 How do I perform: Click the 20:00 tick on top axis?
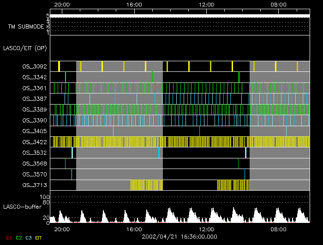click(x=62, y=4)
